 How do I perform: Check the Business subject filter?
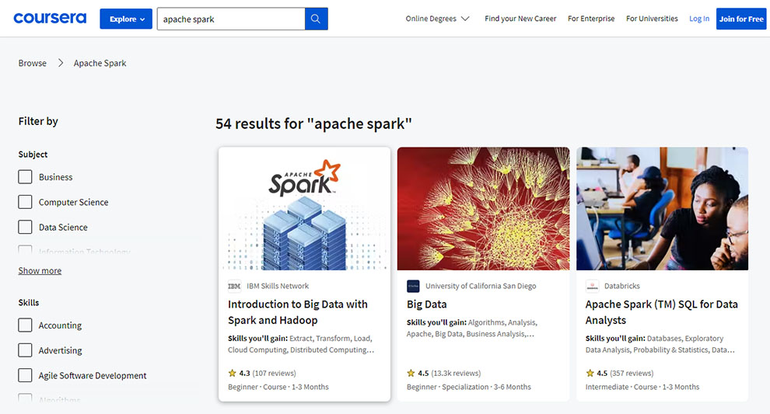click(25, 177)
